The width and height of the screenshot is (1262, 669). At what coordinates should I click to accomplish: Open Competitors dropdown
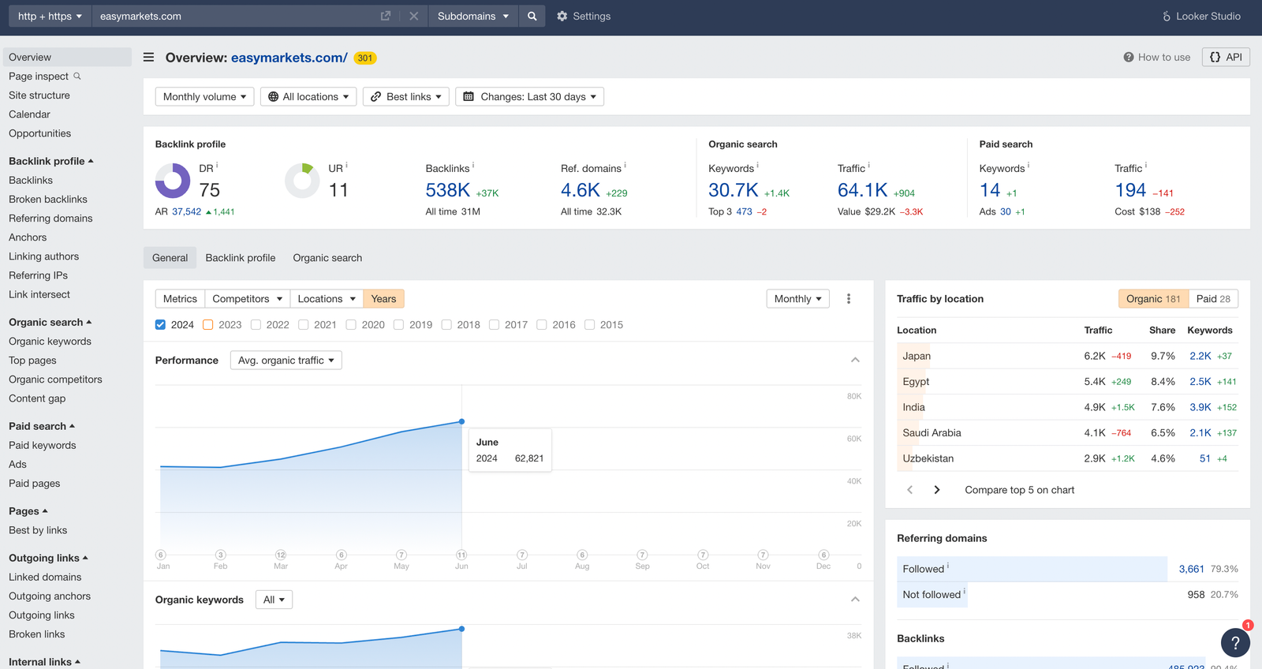(248, 299)
